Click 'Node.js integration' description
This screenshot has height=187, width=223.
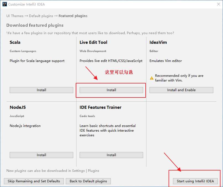[x=25, y=126]
